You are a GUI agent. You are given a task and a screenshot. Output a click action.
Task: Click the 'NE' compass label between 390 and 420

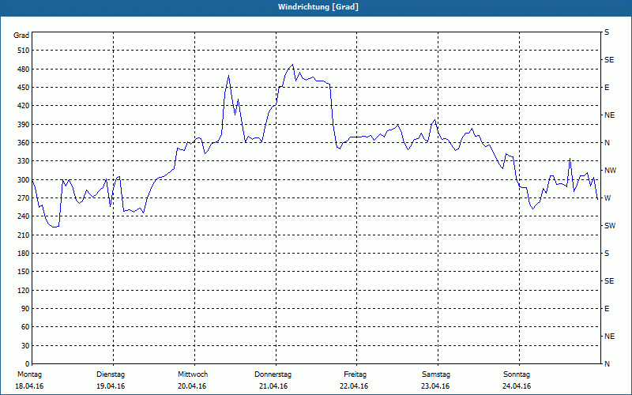(x=610, y=115)
